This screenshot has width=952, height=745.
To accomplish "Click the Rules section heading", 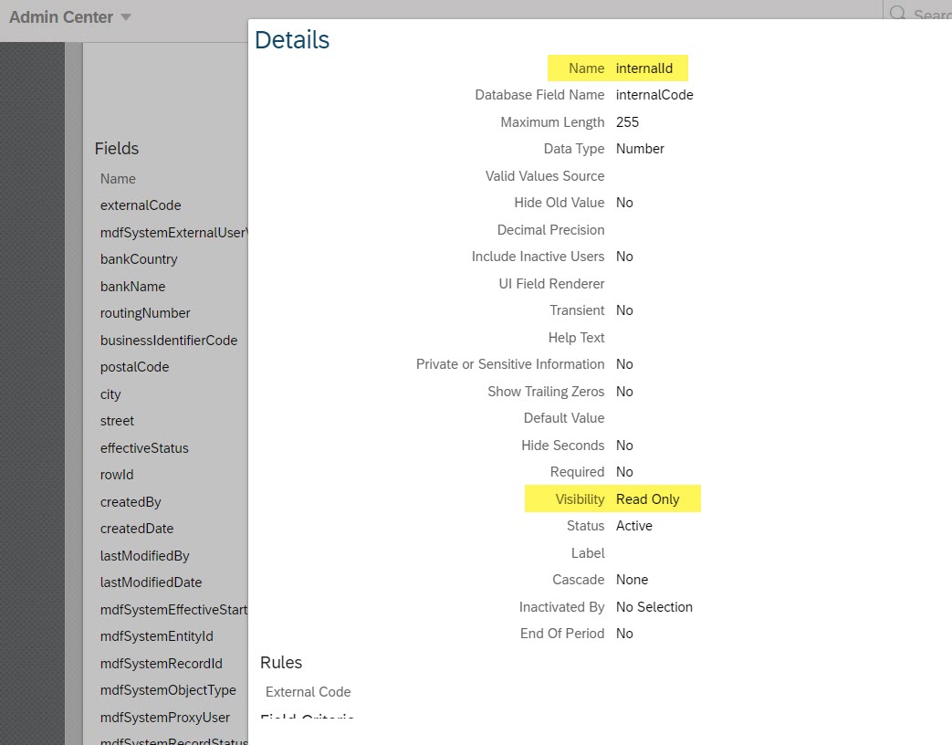I will (x=281, y=663).
